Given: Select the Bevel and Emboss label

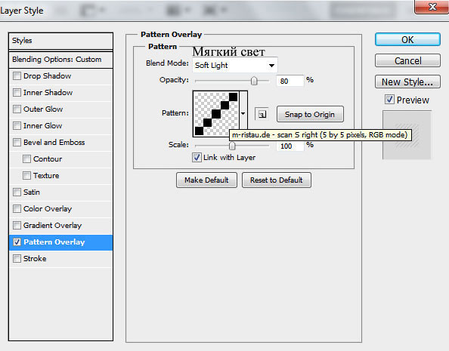Looking at the screenshot, I should (54, 142).
